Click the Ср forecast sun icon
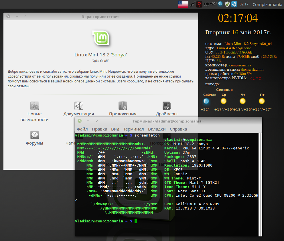 coord(224,101)
